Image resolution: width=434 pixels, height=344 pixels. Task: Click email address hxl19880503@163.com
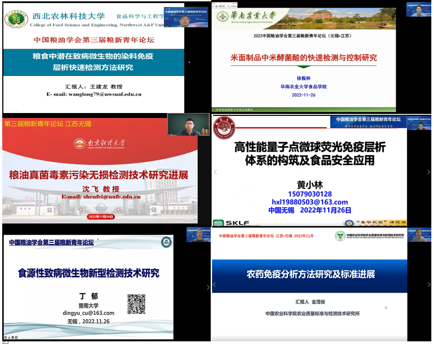[x=309, y=202]
